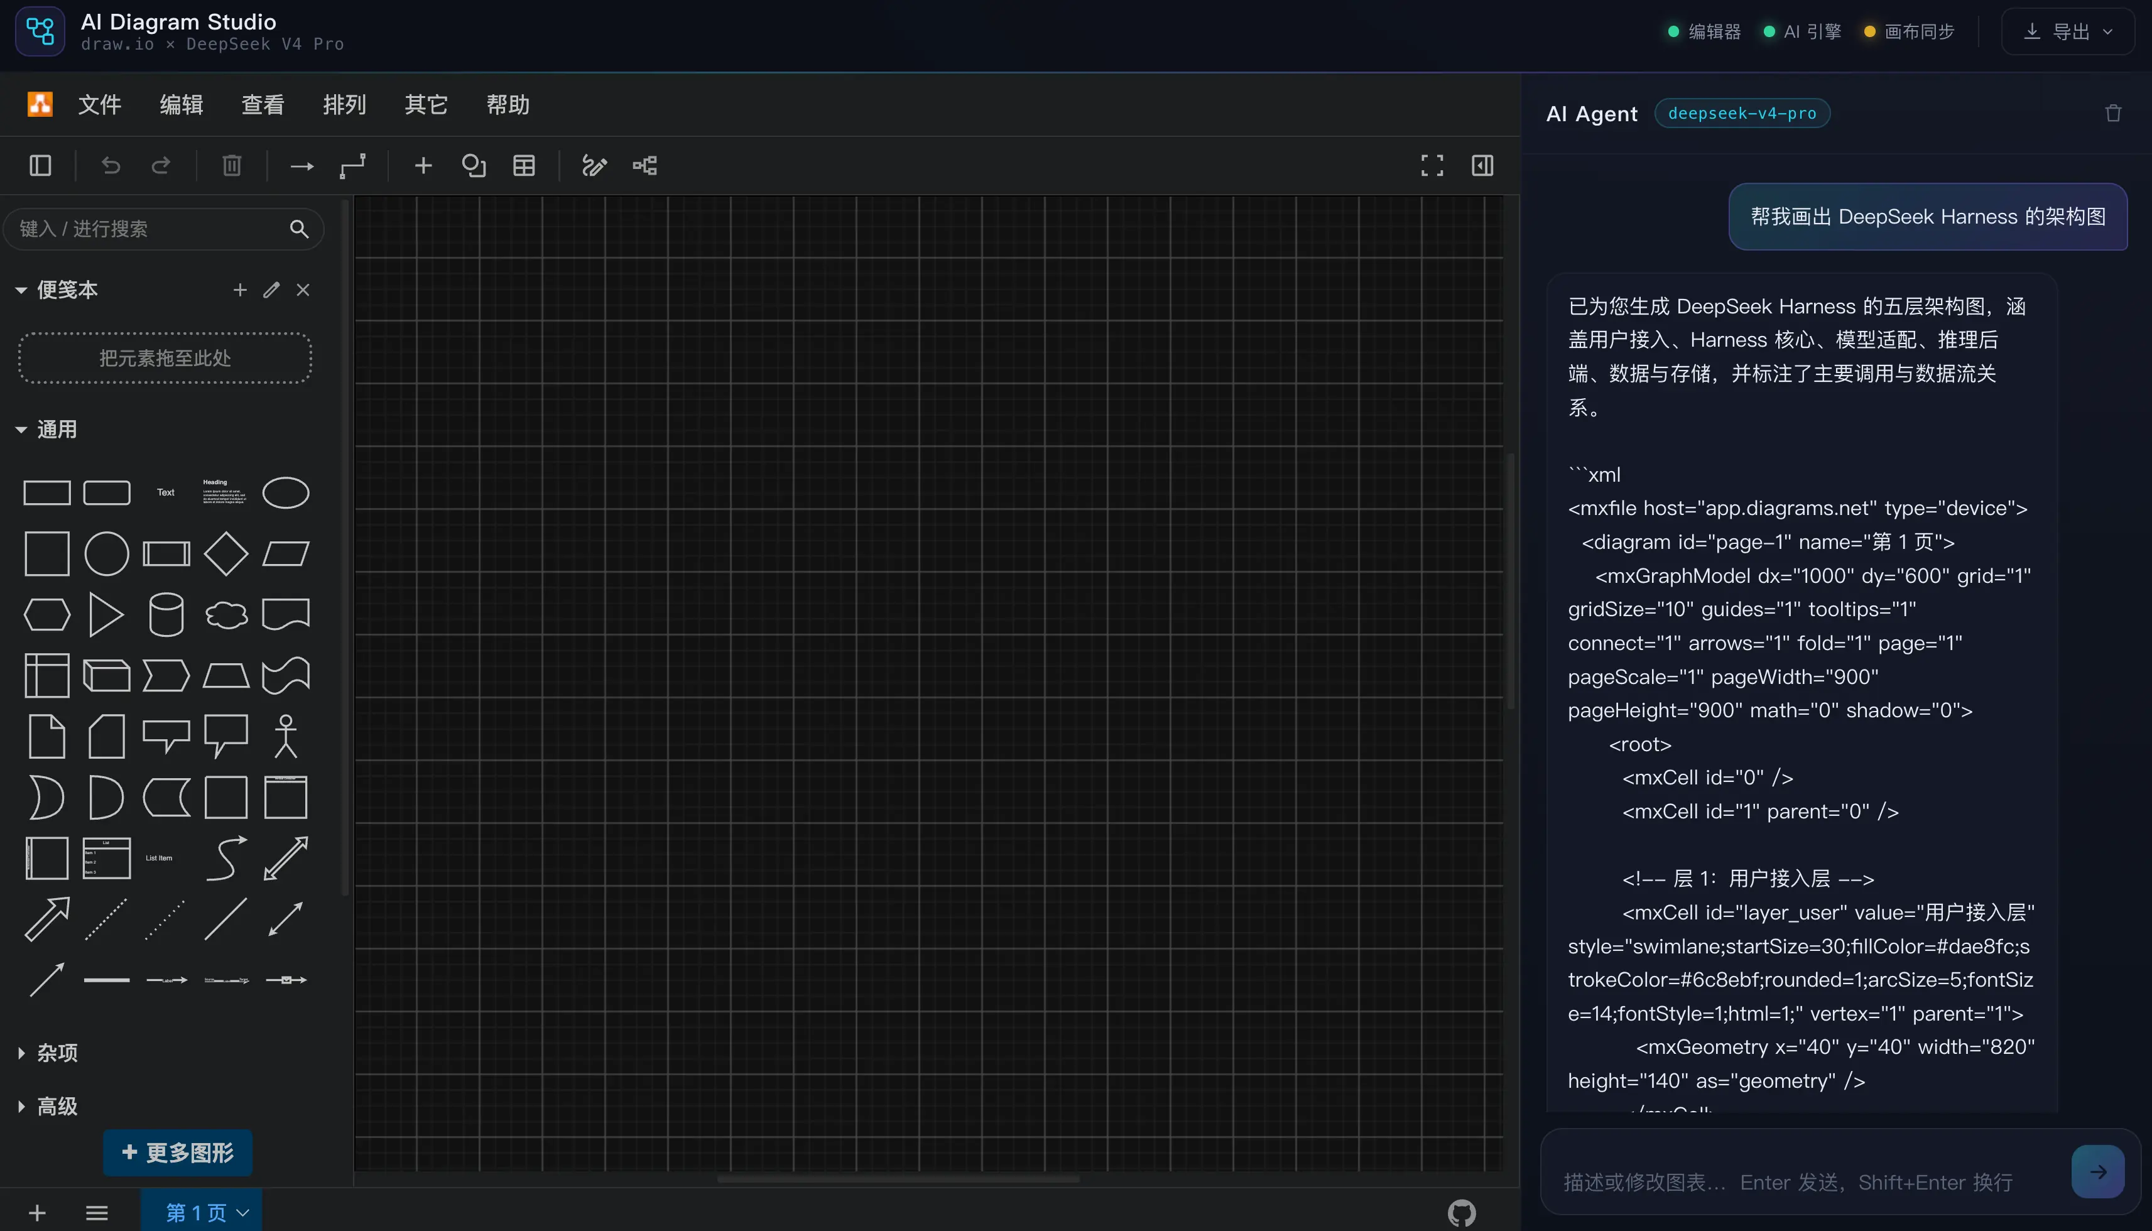This screenshot has height=1231, width=2152.
Task: Select the straight connection arrow tool
Action: (302, 166)
